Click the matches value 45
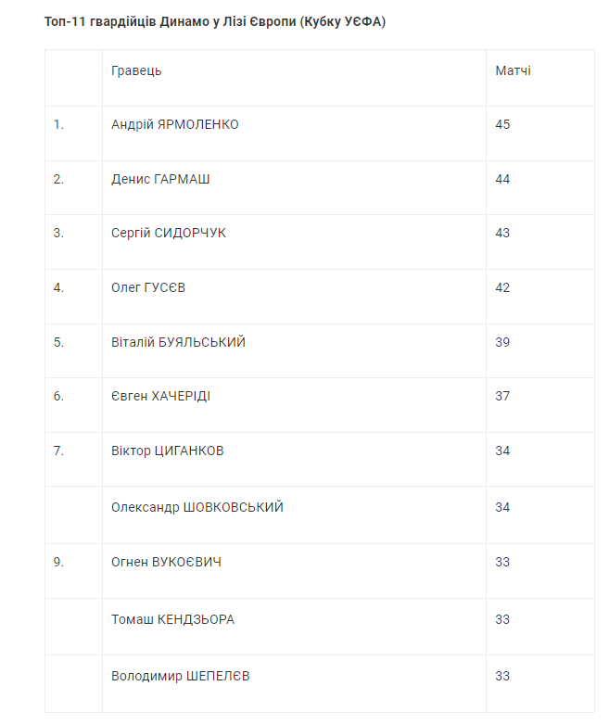The width and height of the screenshot is (609, 724). (502, 124)
